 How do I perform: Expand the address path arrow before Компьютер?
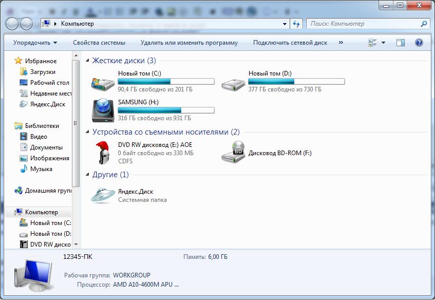(55, 24)
